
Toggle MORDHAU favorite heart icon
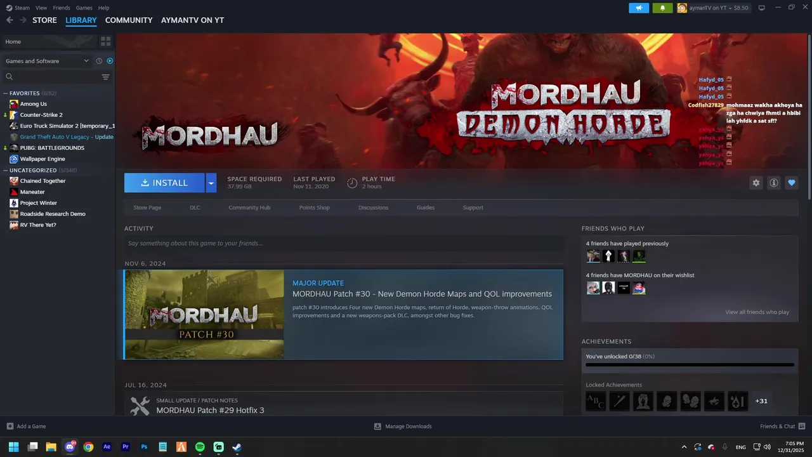791,183
